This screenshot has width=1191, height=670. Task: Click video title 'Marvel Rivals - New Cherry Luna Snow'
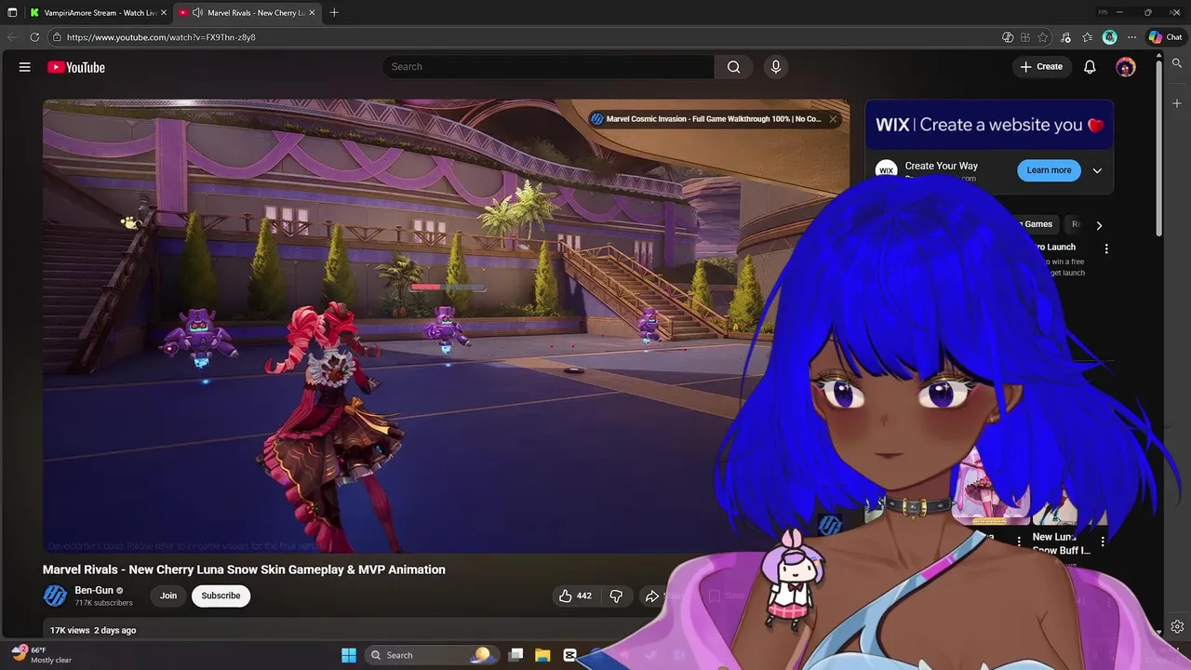[244, 569]
